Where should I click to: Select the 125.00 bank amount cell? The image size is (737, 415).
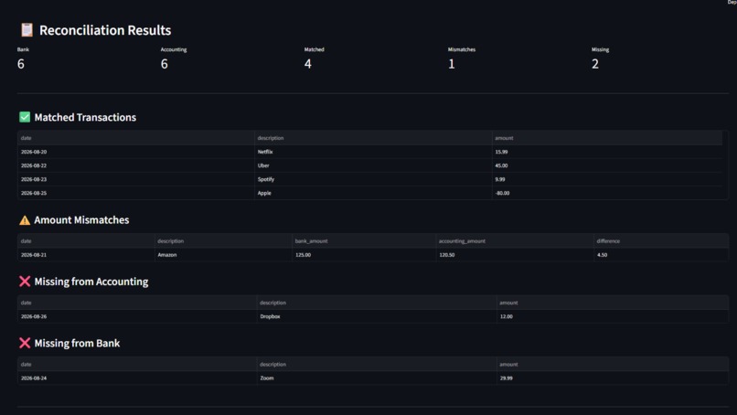tap(364, 255)
